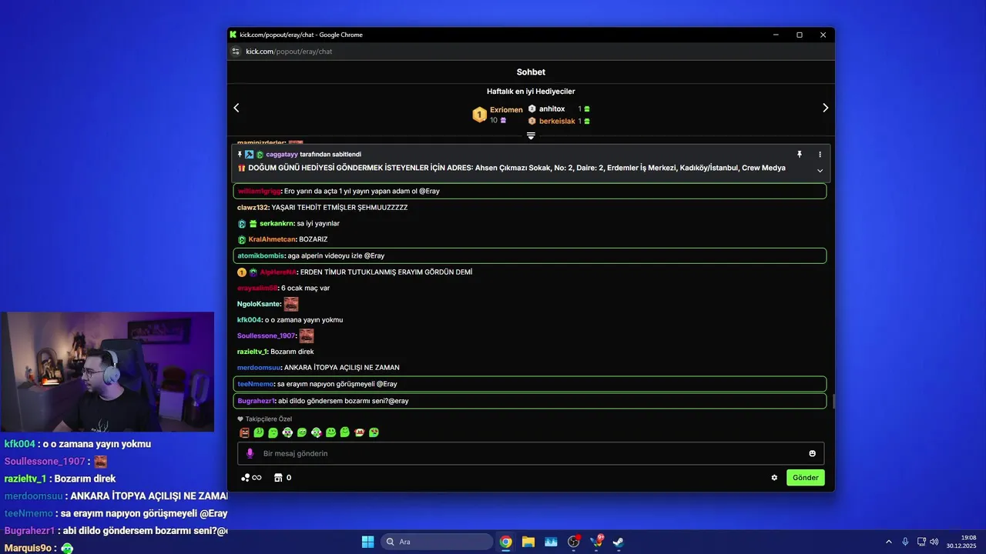This screenshot has height=554, width=986.
Task: Select the '6 ocak maç var' message
Action: (x=306, y=289)
